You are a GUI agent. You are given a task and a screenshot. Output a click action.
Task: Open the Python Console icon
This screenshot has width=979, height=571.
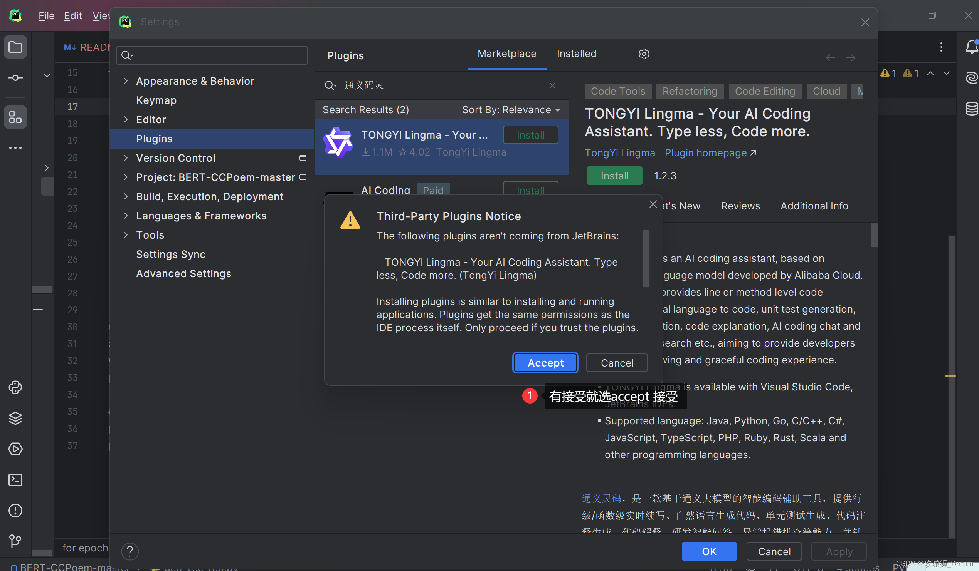(15, 387)
